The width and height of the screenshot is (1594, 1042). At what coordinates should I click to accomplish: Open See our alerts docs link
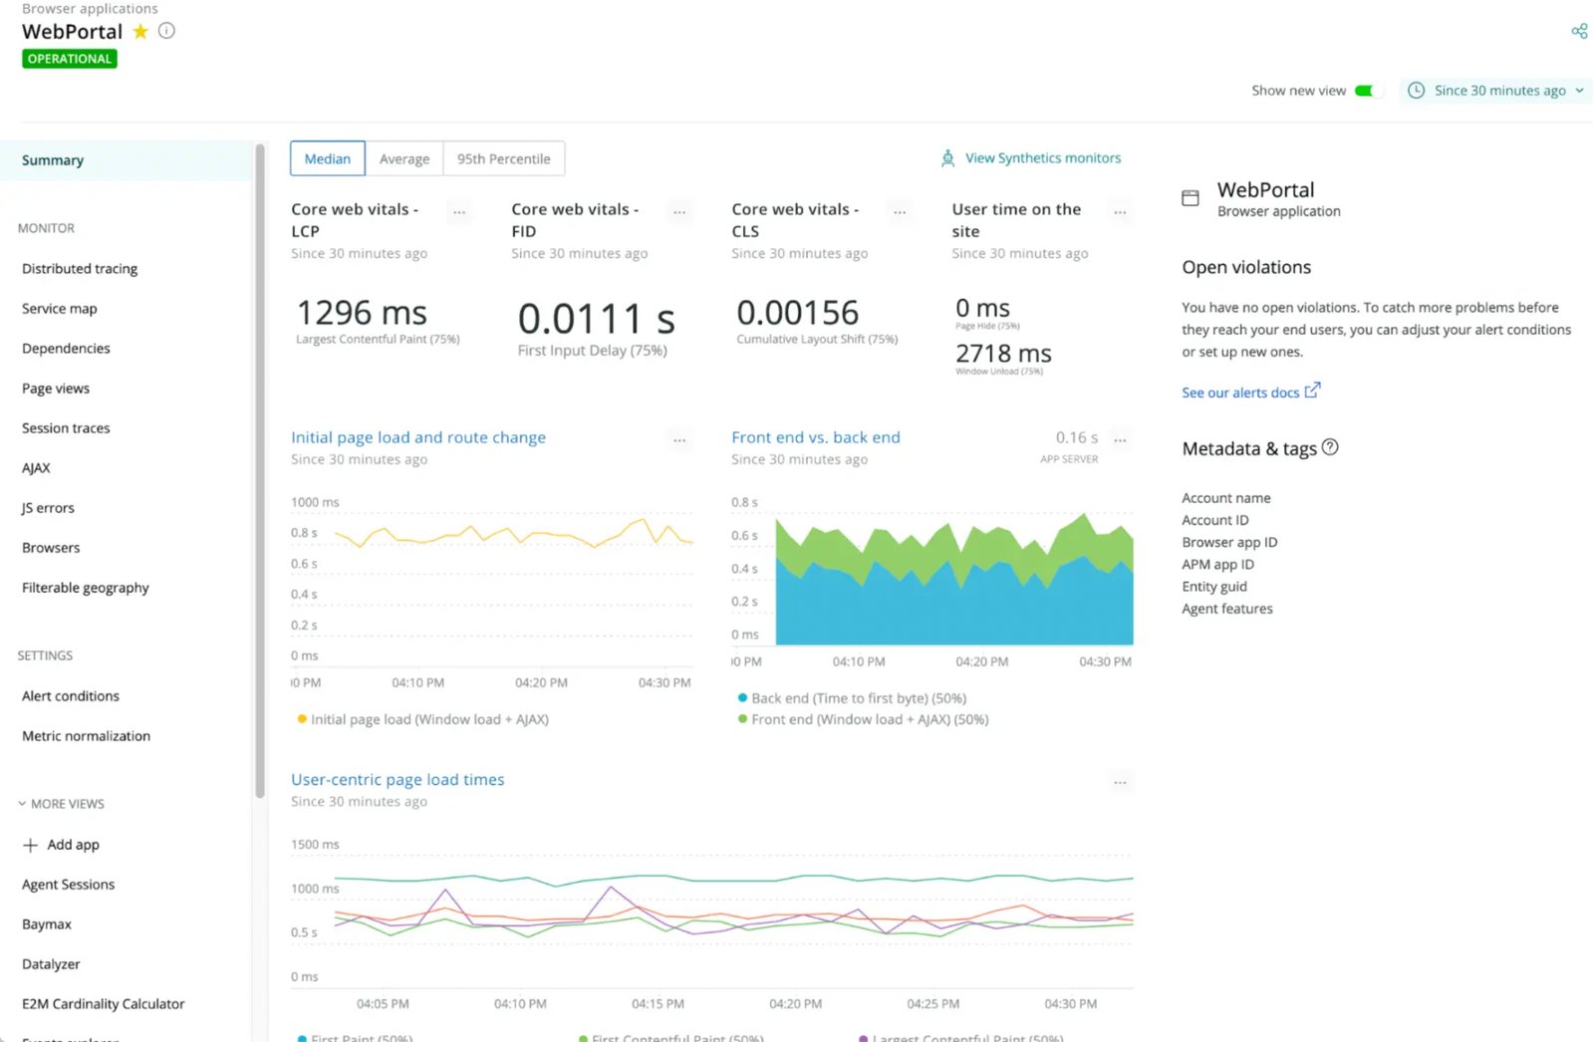(1242, 392)
